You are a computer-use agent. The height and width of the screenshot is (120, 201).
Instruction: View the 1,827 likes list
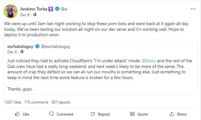pos(13,102)
